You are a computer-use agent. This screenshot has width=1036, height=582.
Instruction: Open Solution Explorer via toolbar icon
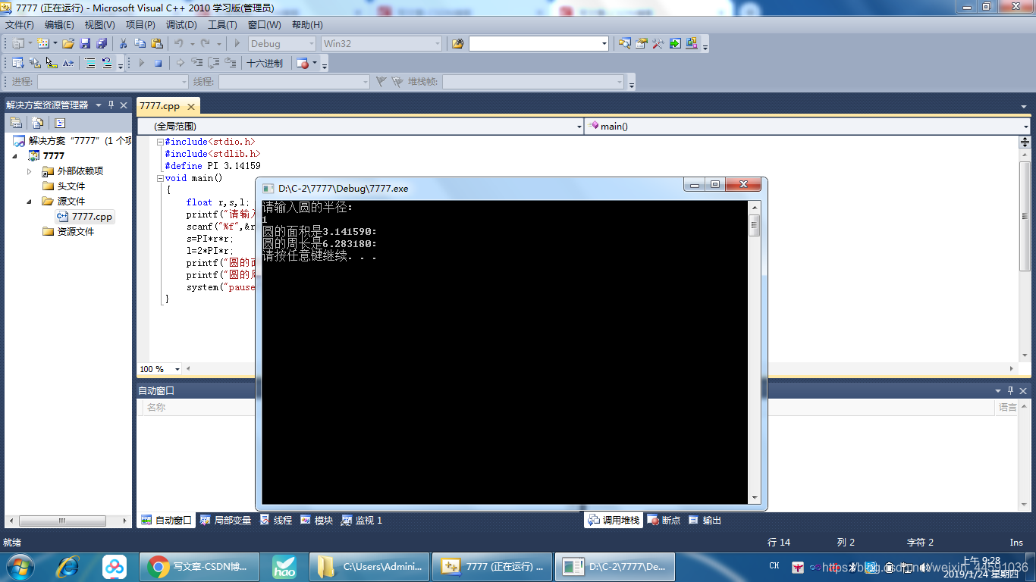click(x=624, y=44)
